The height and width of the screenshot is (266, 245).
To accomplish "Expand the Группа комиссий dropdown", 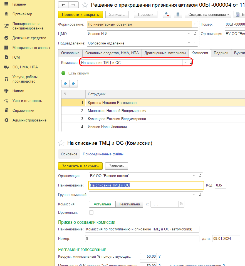I will coord(194,195).
